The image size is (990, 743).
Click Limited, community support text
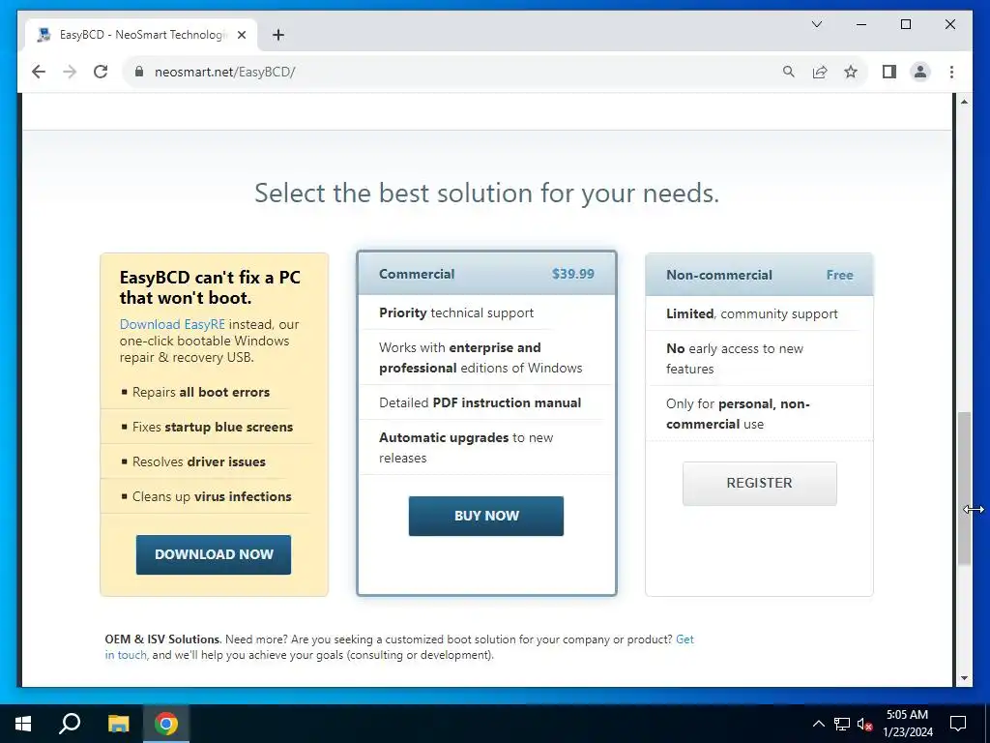coord(752,314)
